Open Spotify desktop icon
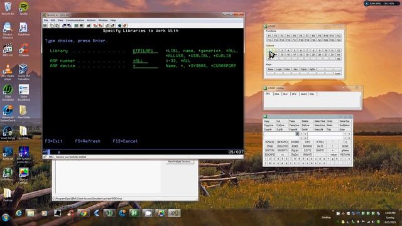This screenshot has width=402, height=226. click(24, 8)
